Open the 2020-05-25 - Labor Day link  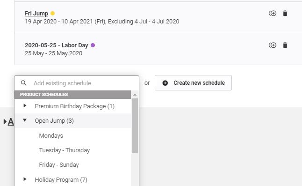click(57, 45)
